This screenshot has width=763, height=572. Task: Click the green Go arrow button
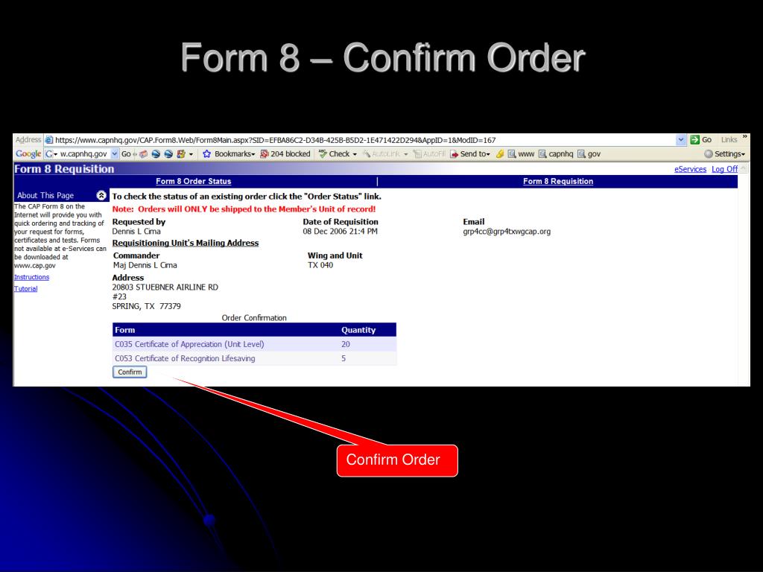click(x=695, y=140)
